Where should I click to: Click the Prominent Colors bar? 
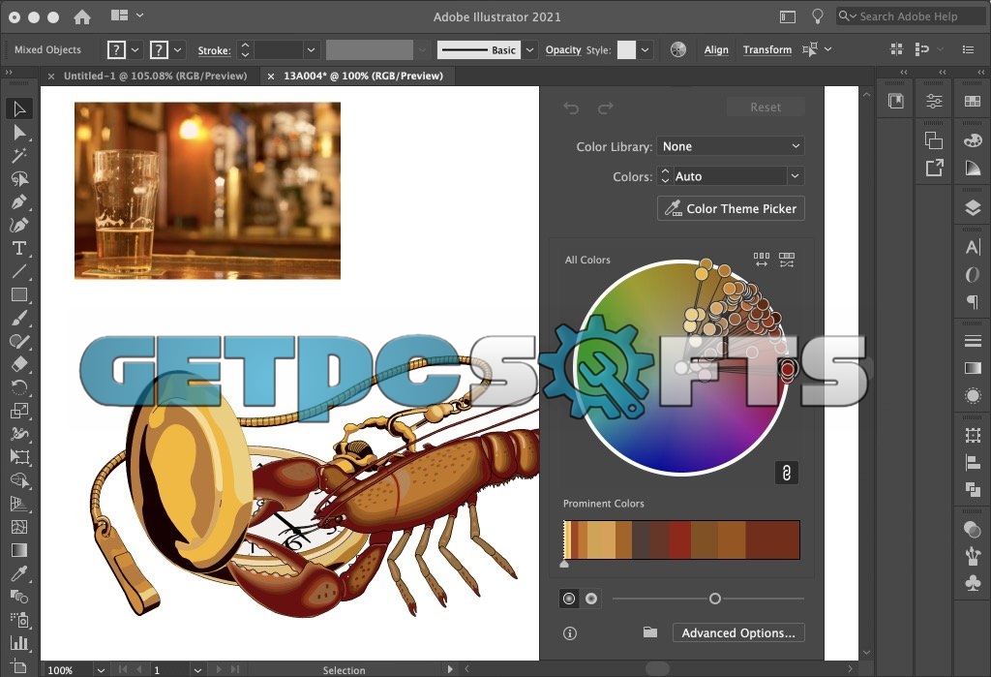(x=681, y=539)
